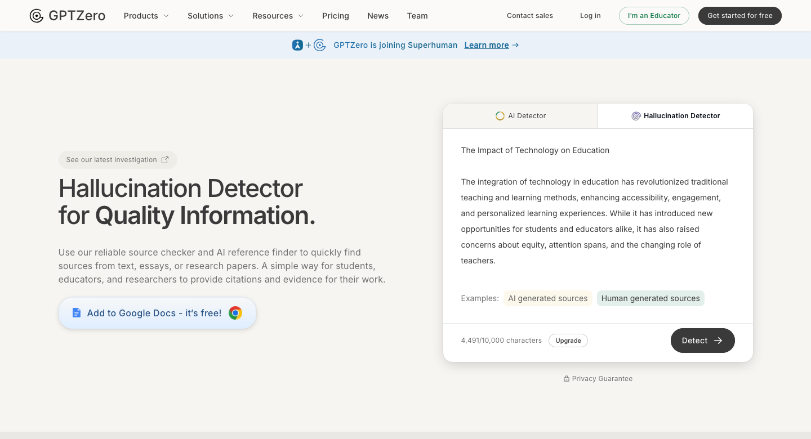
Task: Switch to the AI Detector tab
Action: tap(520, 116)
